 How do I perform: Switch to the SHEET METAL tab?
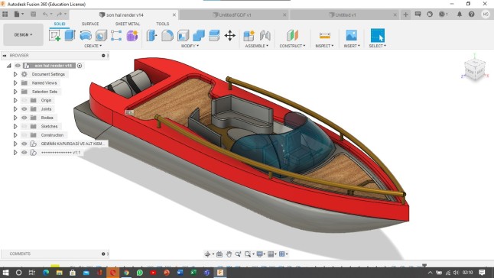pos(128,24)
